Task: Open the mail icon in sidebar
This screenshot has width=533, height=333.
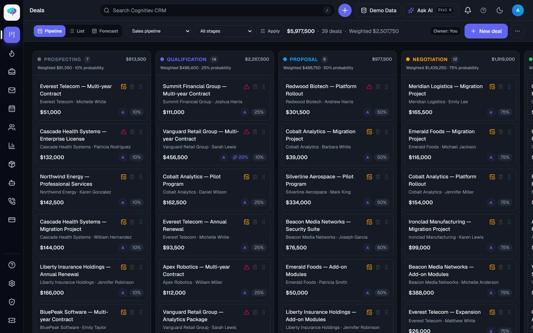Action: click(12, 90)
